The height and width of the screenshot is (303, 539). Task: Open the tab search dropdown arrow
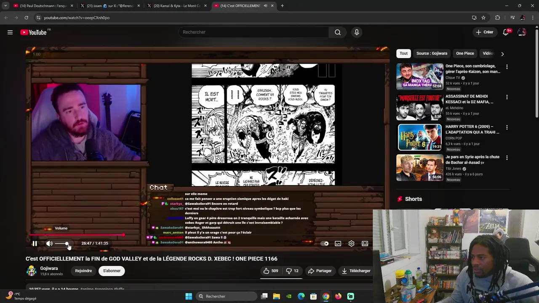[x=5, y=6]
